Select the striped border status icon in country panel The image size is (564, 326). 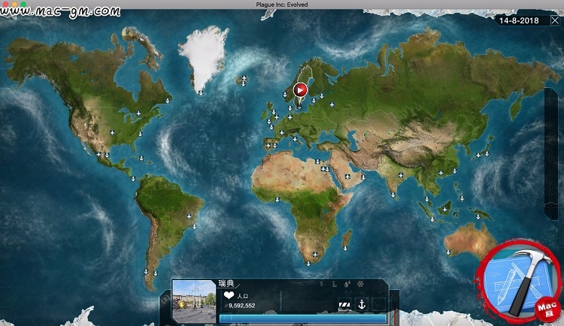point(344,304)
